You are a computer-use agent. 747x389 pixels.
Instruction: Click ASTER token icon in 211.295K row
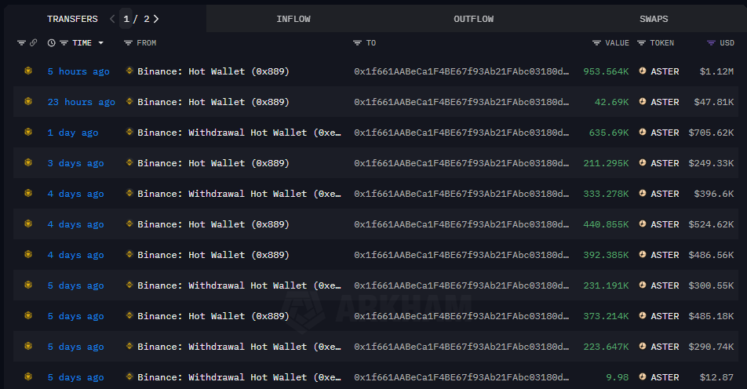click(x=642, y=163)
